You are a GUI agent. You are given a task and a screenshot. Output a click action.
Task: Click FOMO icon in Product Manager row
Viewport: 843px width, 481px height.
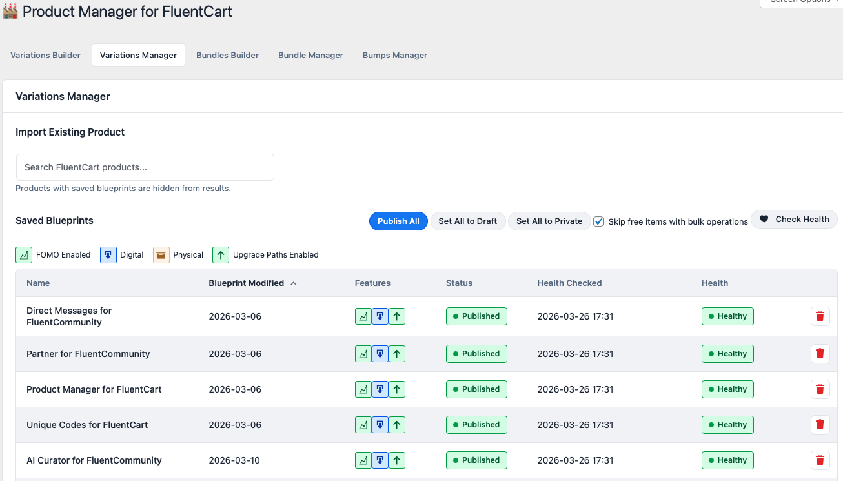(363, 389)
